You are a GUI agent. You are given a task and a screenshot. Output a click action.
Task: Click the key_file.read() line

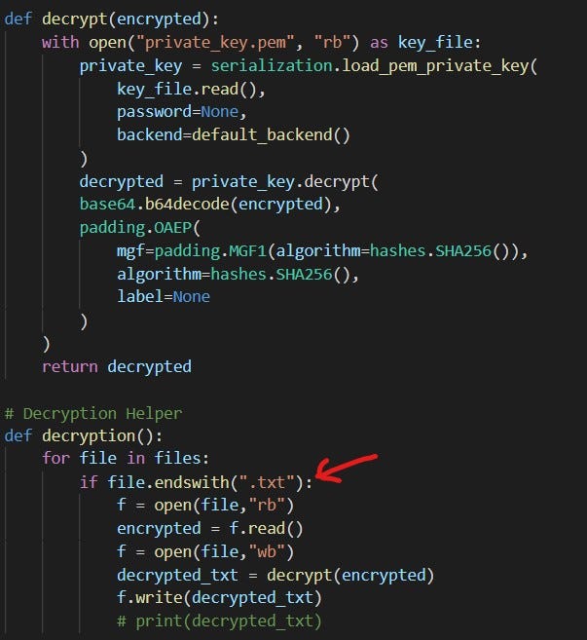coord(191,90)
